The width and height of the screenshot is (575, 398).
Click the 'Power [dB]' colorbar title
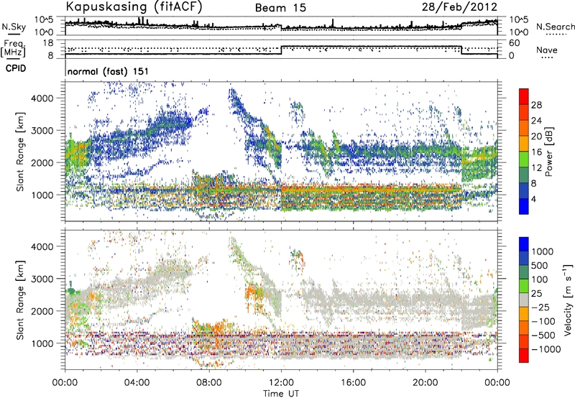[x=549, y=152]
